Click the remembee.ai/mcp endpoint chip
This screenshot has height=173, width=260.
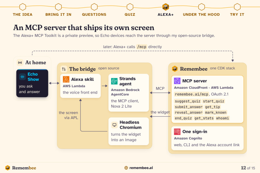(192, 94)
